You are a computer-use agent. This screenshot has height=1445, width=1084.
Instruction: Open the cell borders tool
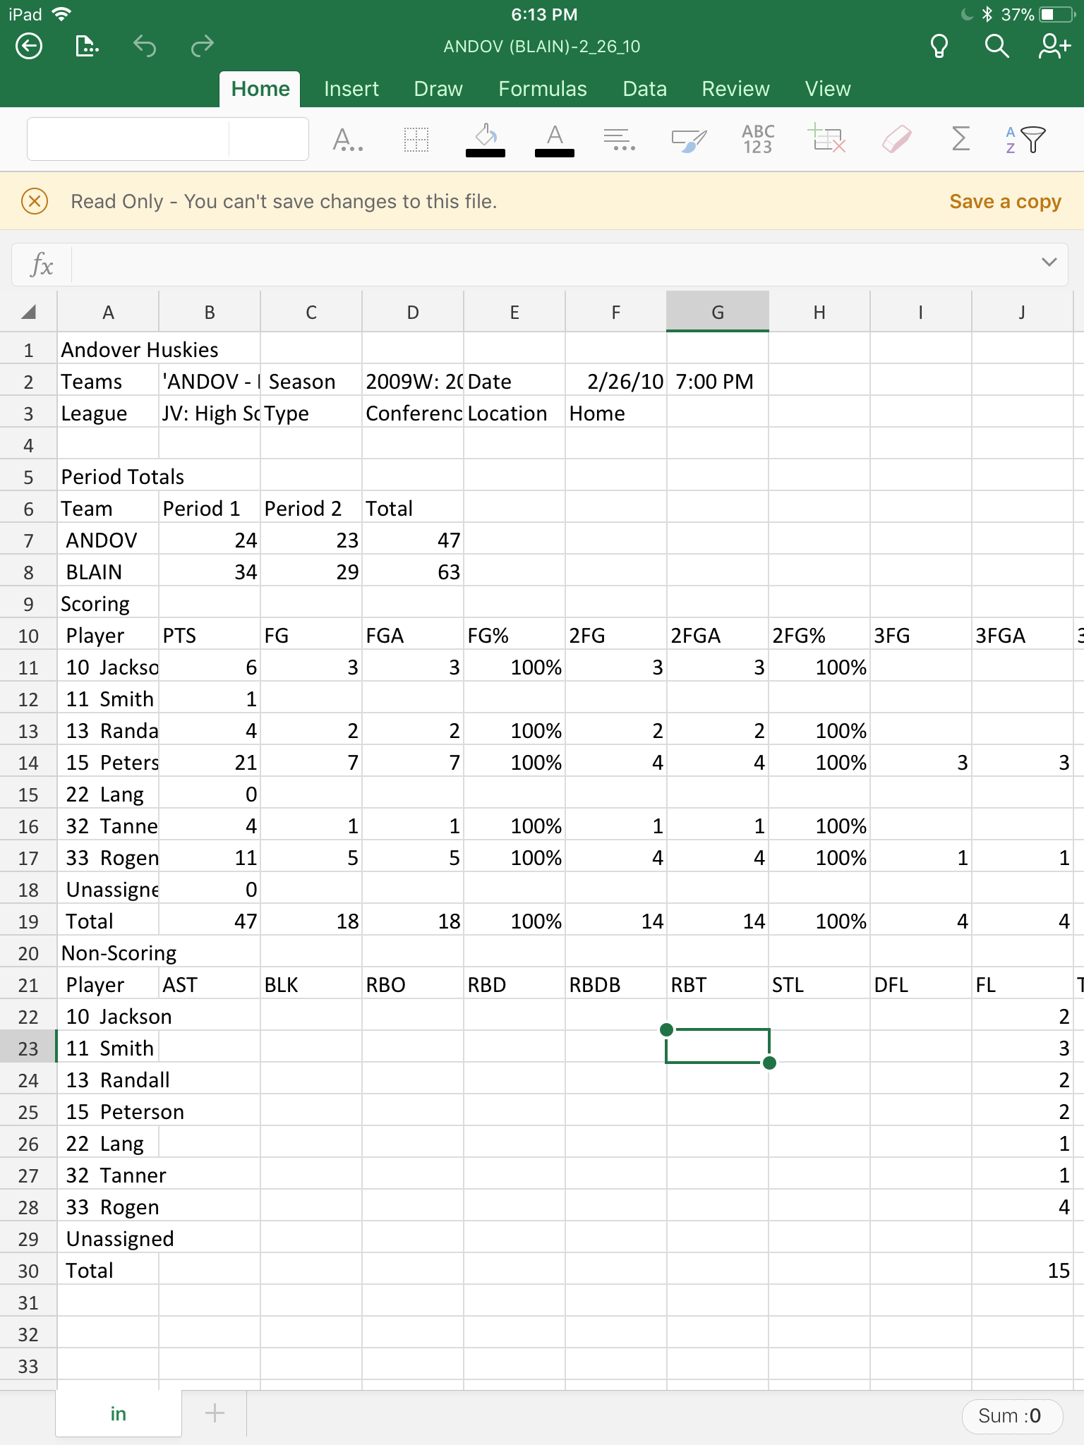(x=416, y=140)
